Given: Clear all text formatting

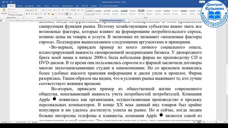Looking at the screenshot, I should click(55, 10).
